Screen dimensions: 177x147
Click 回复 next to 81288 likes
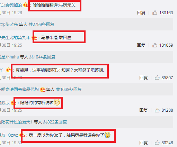(x=143, y=110)
